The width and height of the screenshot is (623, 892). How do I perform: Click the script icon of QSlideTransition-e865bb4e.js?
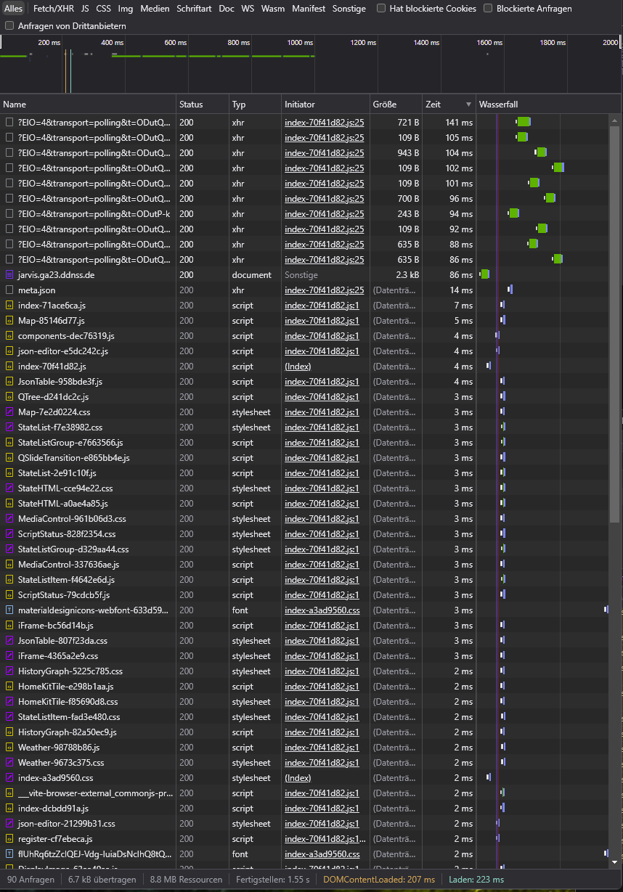point(9,458)
